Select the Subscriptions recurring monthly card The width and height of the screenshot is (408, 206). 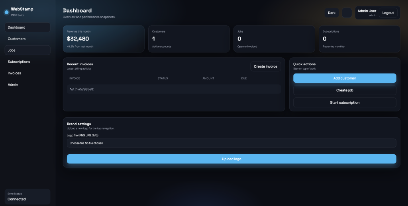click(359, 39)
